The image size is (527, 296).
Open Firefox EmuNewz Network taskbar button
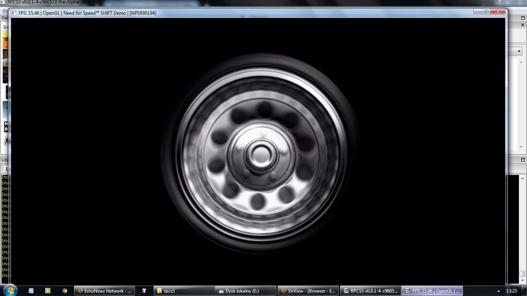point(104,291)
